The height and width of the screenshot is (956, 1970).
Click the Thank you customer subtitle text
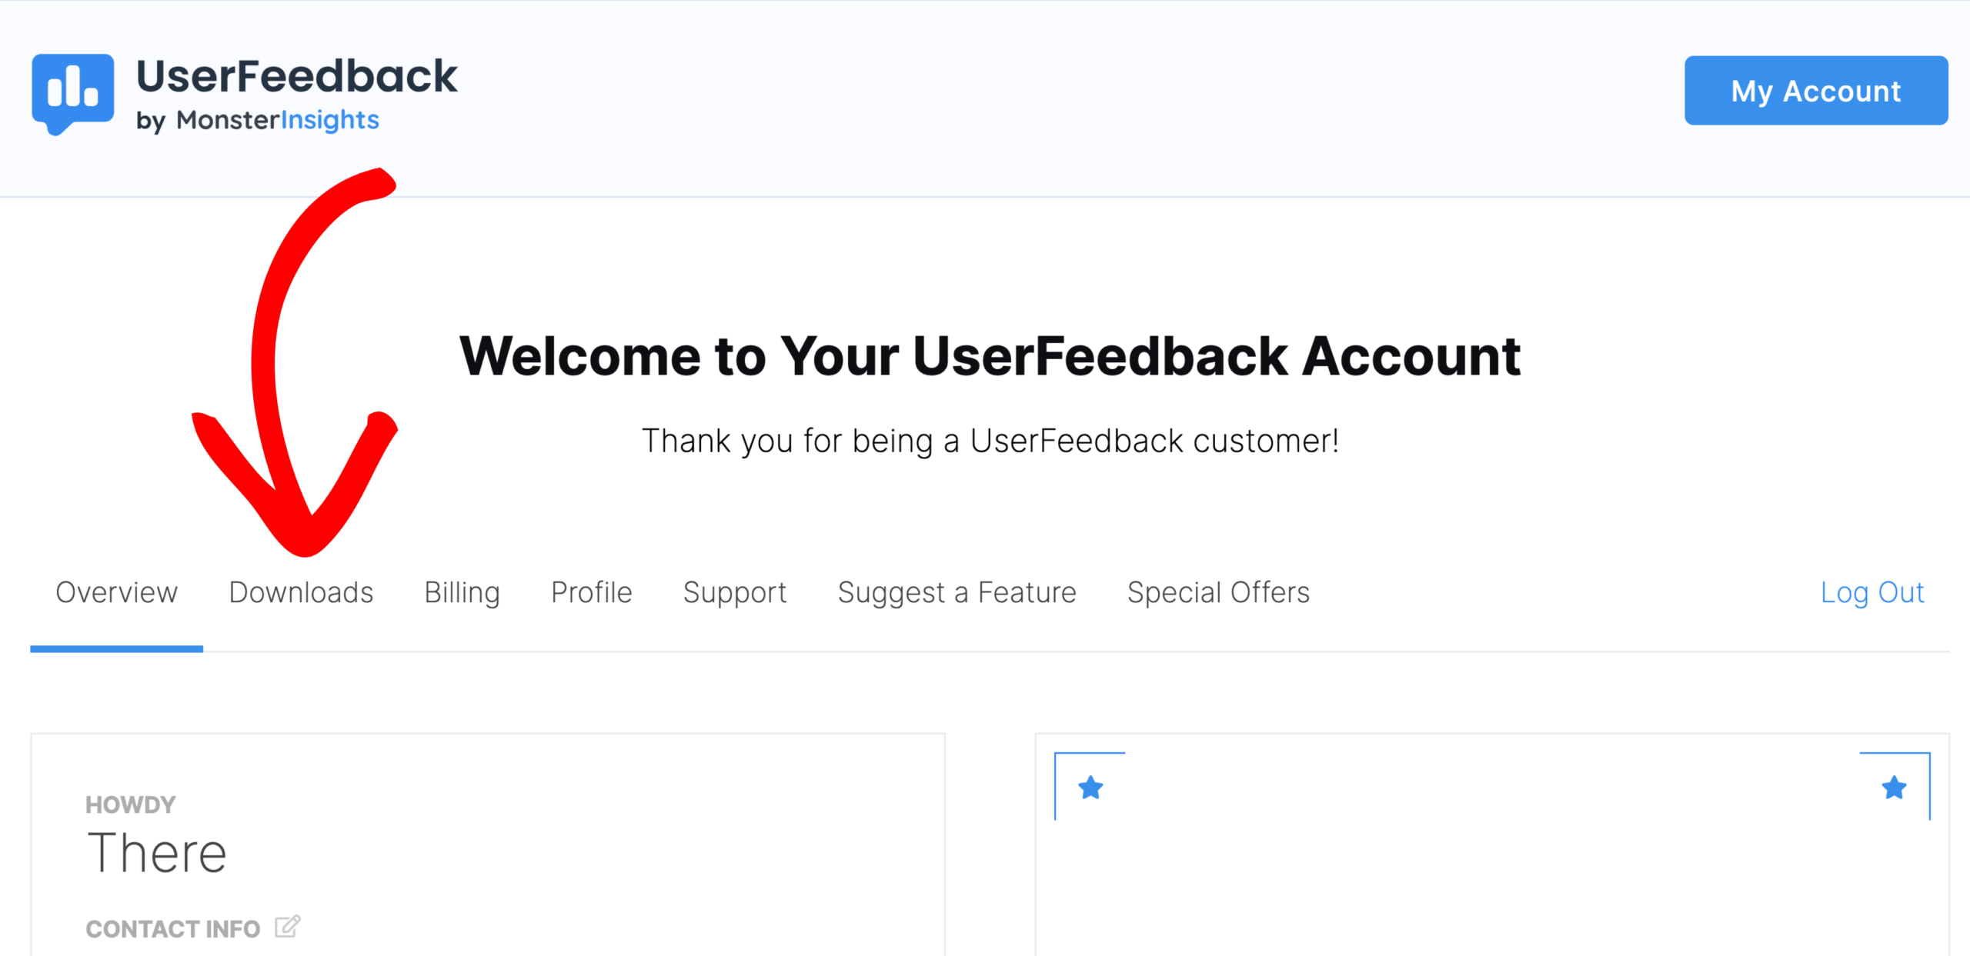(990, 441)
